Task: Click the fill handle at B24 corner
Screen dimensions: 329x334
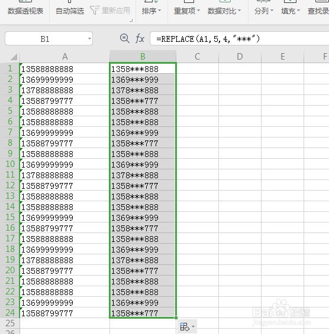Action: click(x=176, y=317)
